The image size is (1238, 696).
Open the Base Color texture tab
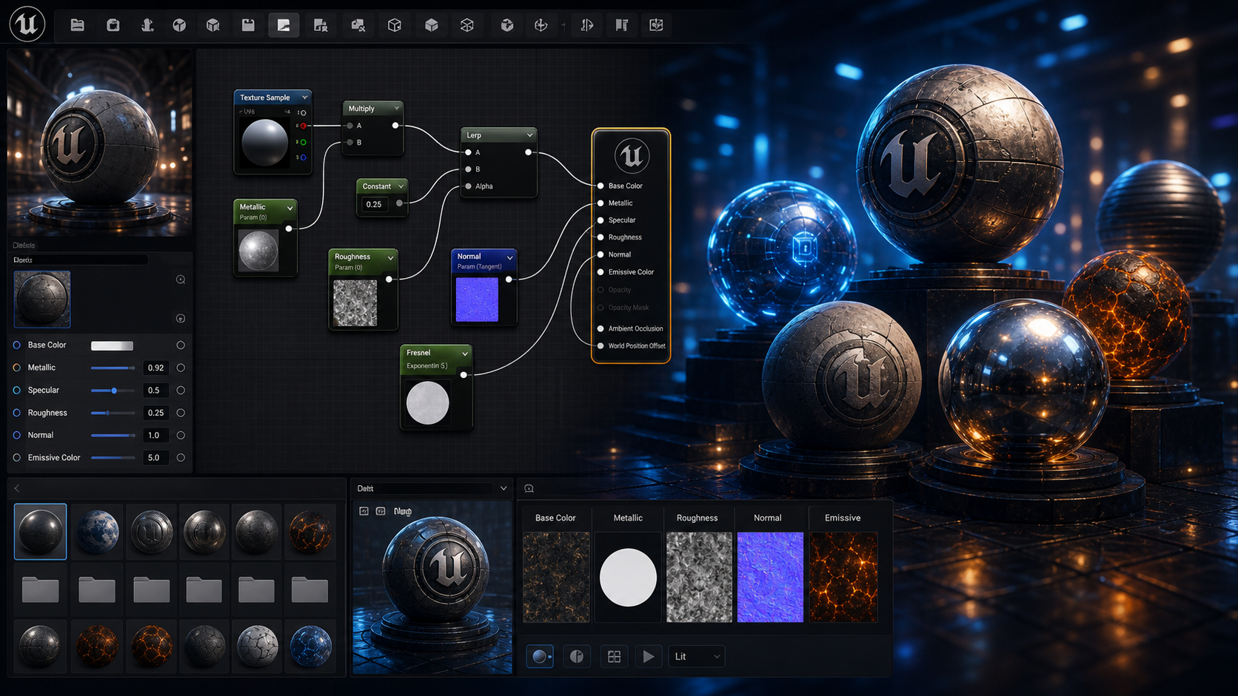pos(555,518)
